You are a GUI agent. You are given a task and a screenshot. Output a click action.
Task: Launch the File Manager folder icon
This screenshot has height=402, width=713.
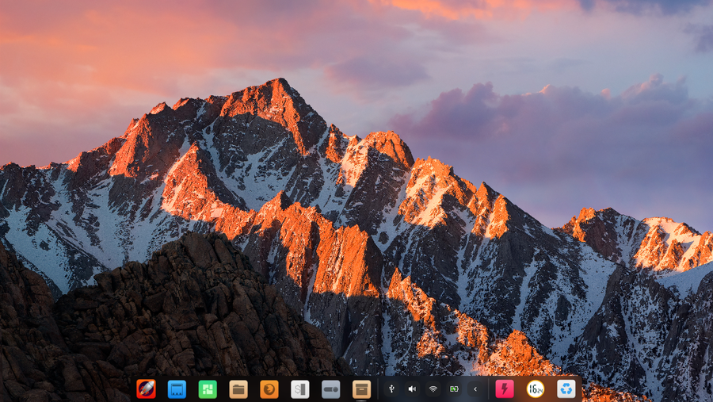click(238, 389)
